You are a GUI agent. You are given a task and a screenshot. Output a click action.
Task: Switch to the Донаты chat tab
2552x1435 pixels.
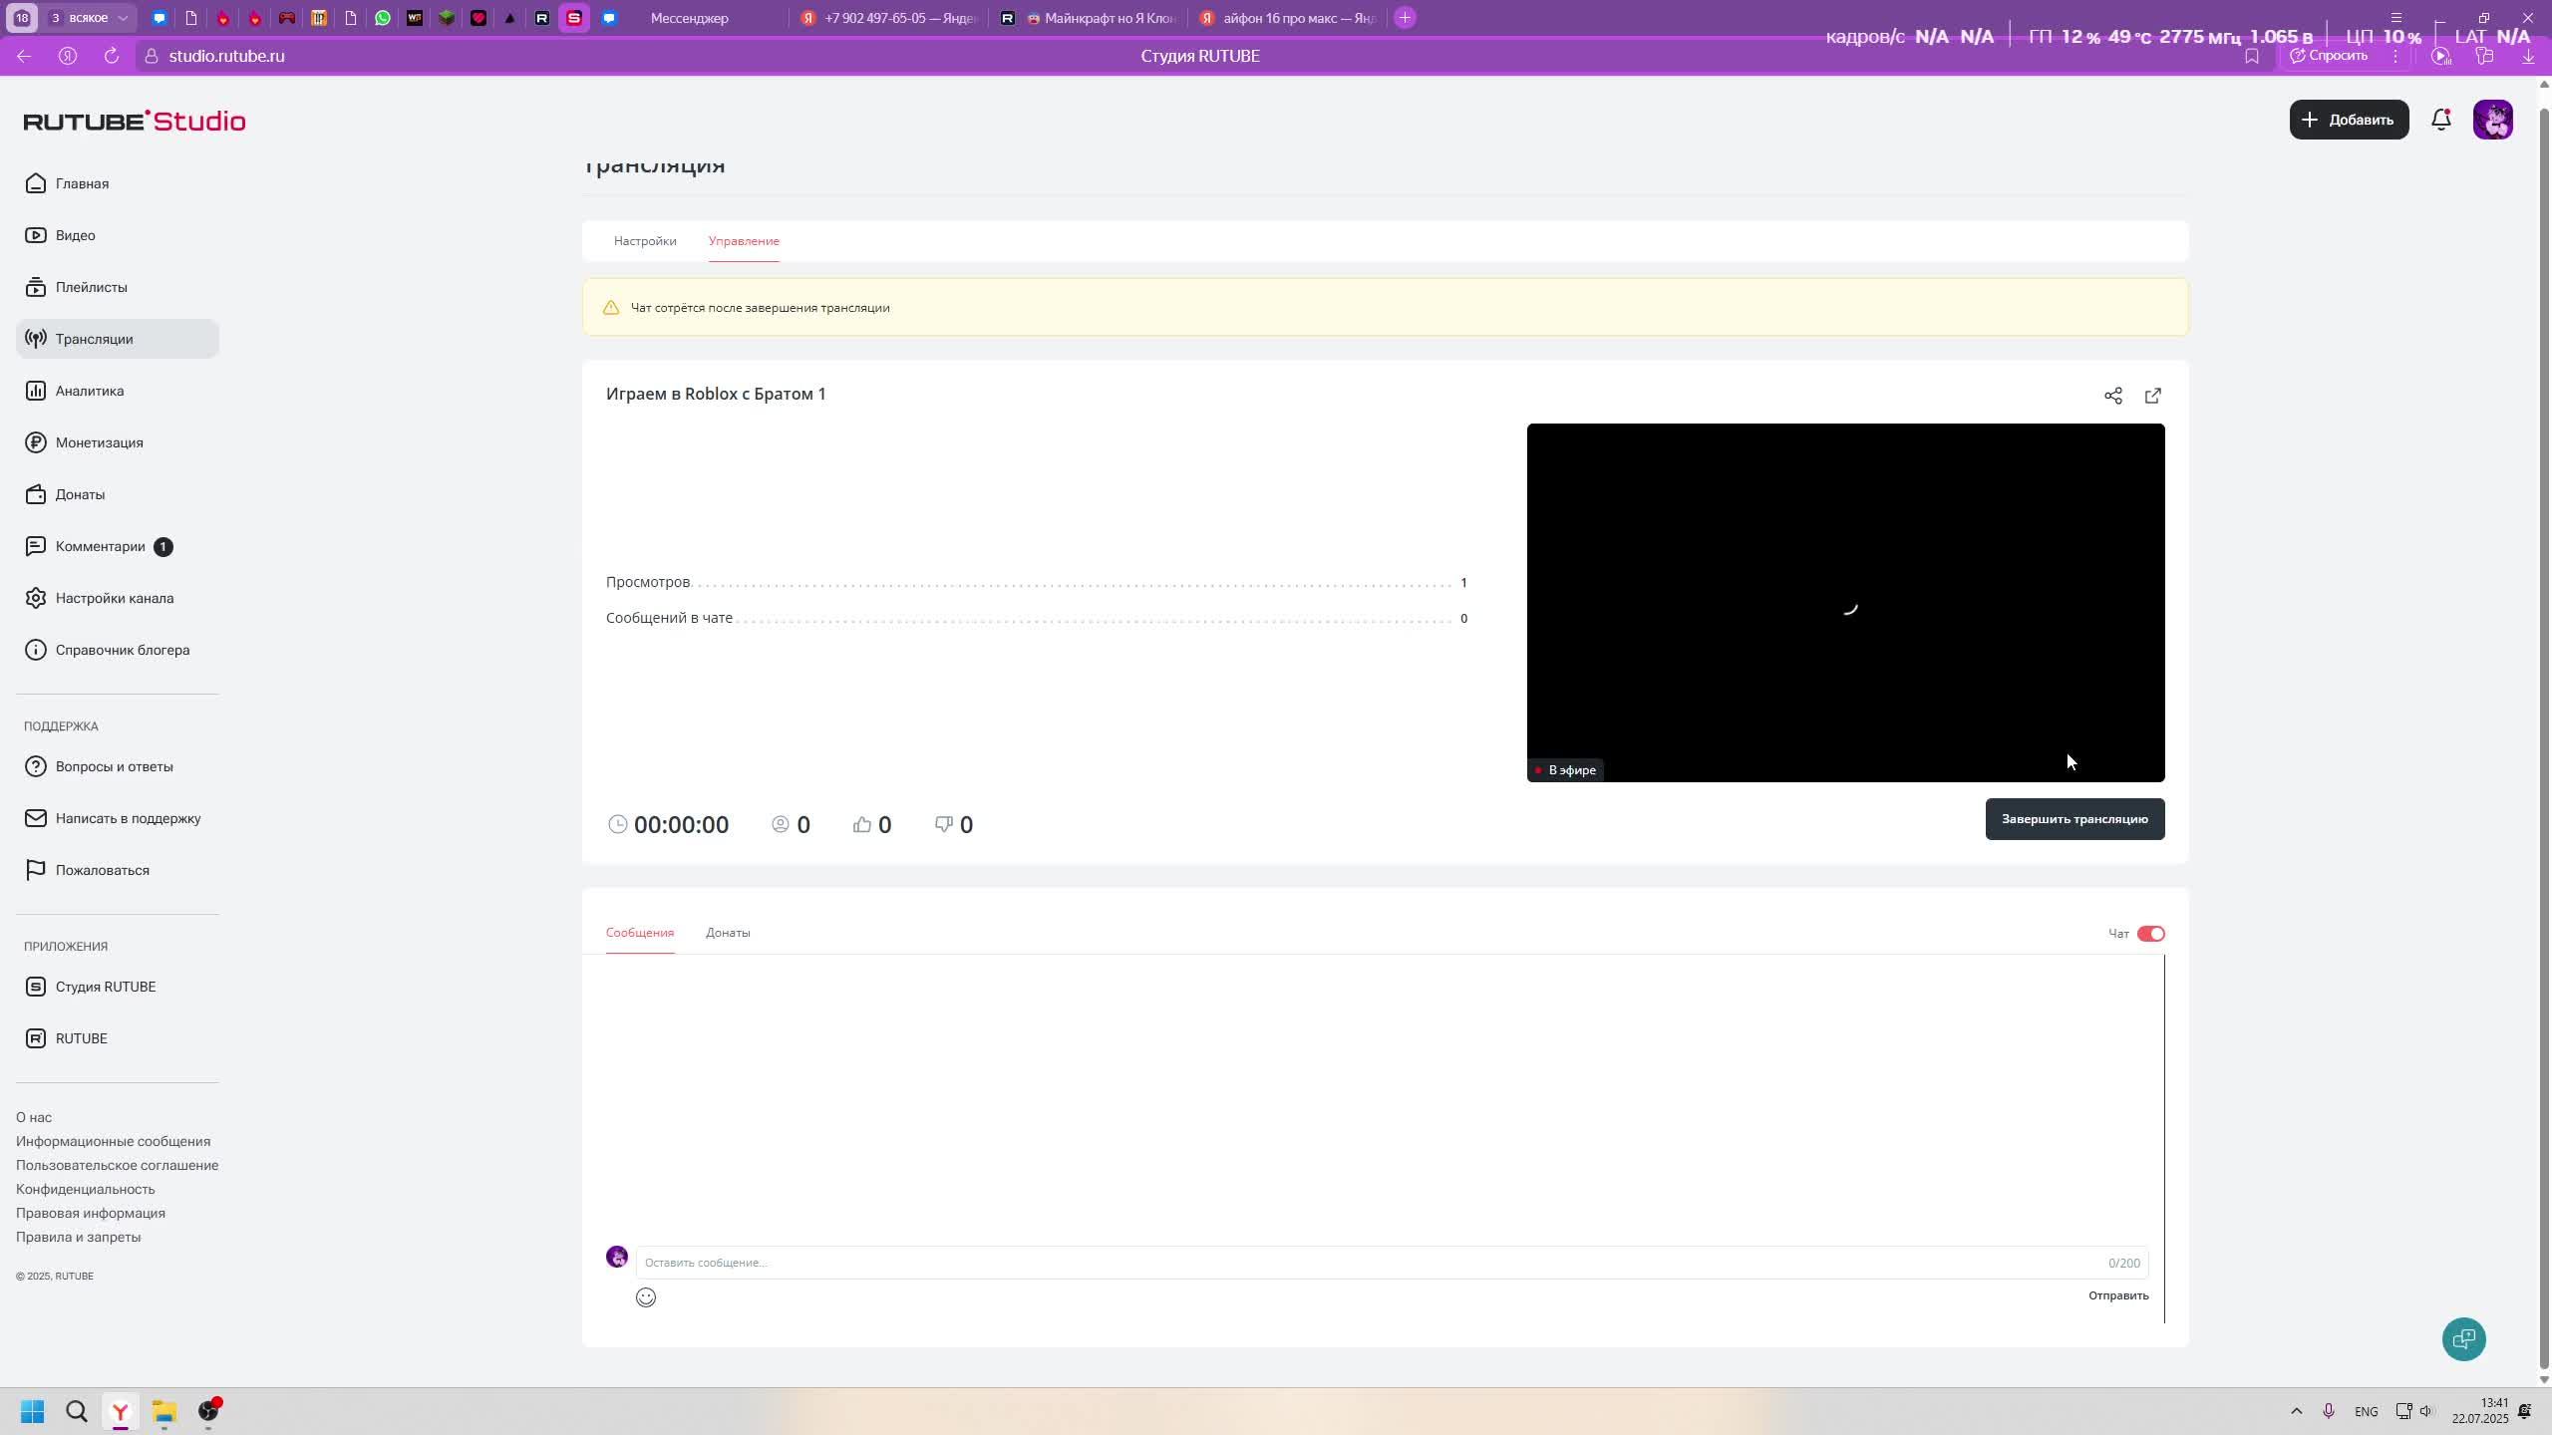pyautogui.click(x=728, y=933)
